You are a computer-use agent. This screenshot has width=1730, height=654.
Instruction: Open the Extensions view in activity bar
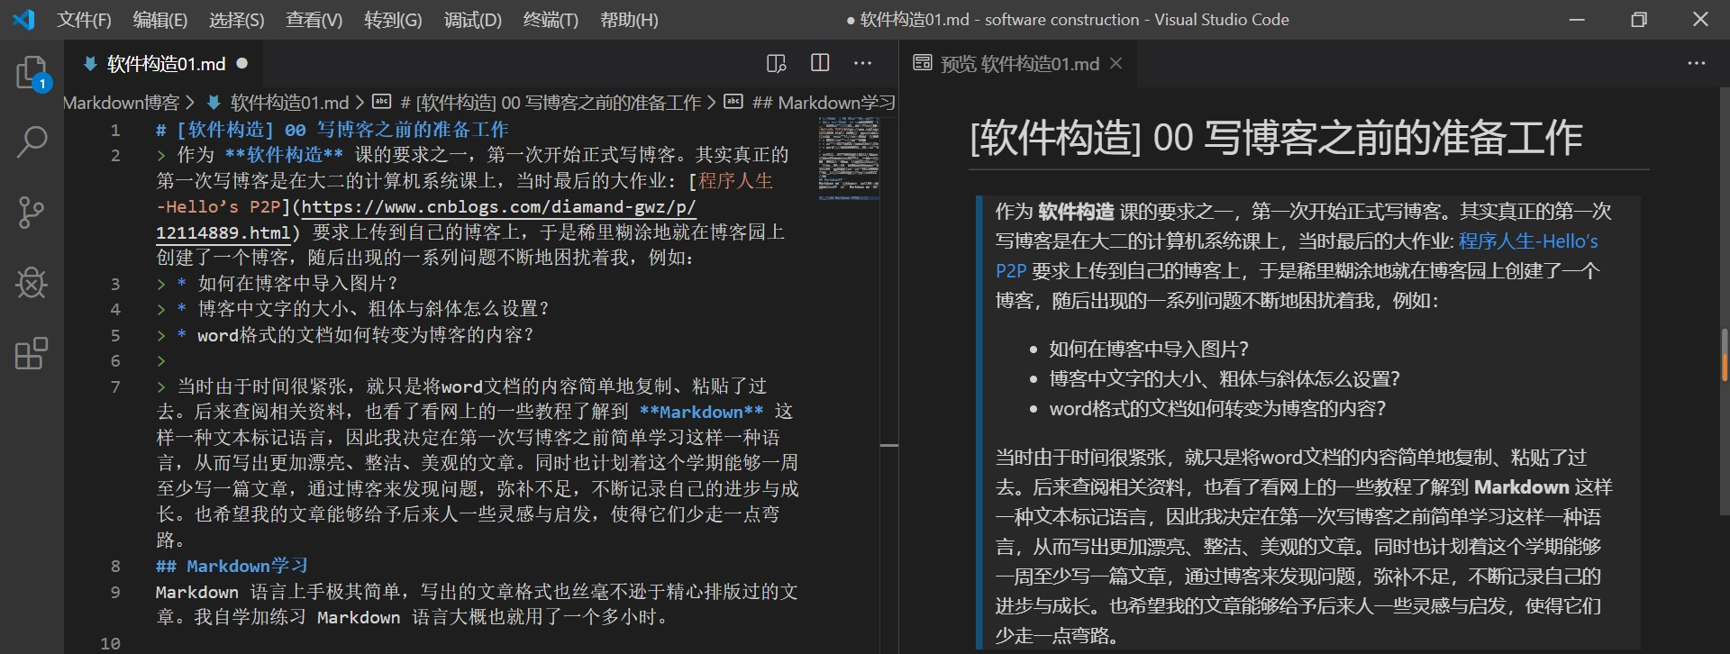[x=32, y=353]
